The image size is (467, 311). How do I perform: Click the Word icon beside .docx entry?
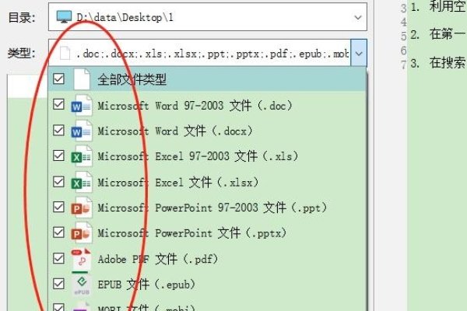(x=81, y=131)
